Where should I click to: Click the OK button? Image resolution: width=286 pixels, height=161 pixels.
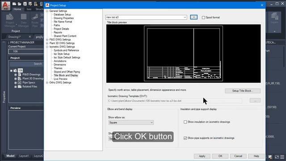click(220, 156)
